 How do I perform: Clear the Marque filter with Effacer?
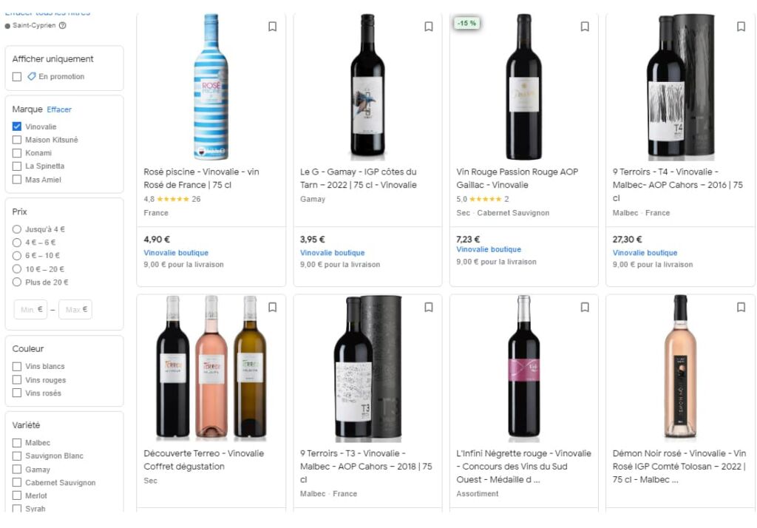(59, 109)
